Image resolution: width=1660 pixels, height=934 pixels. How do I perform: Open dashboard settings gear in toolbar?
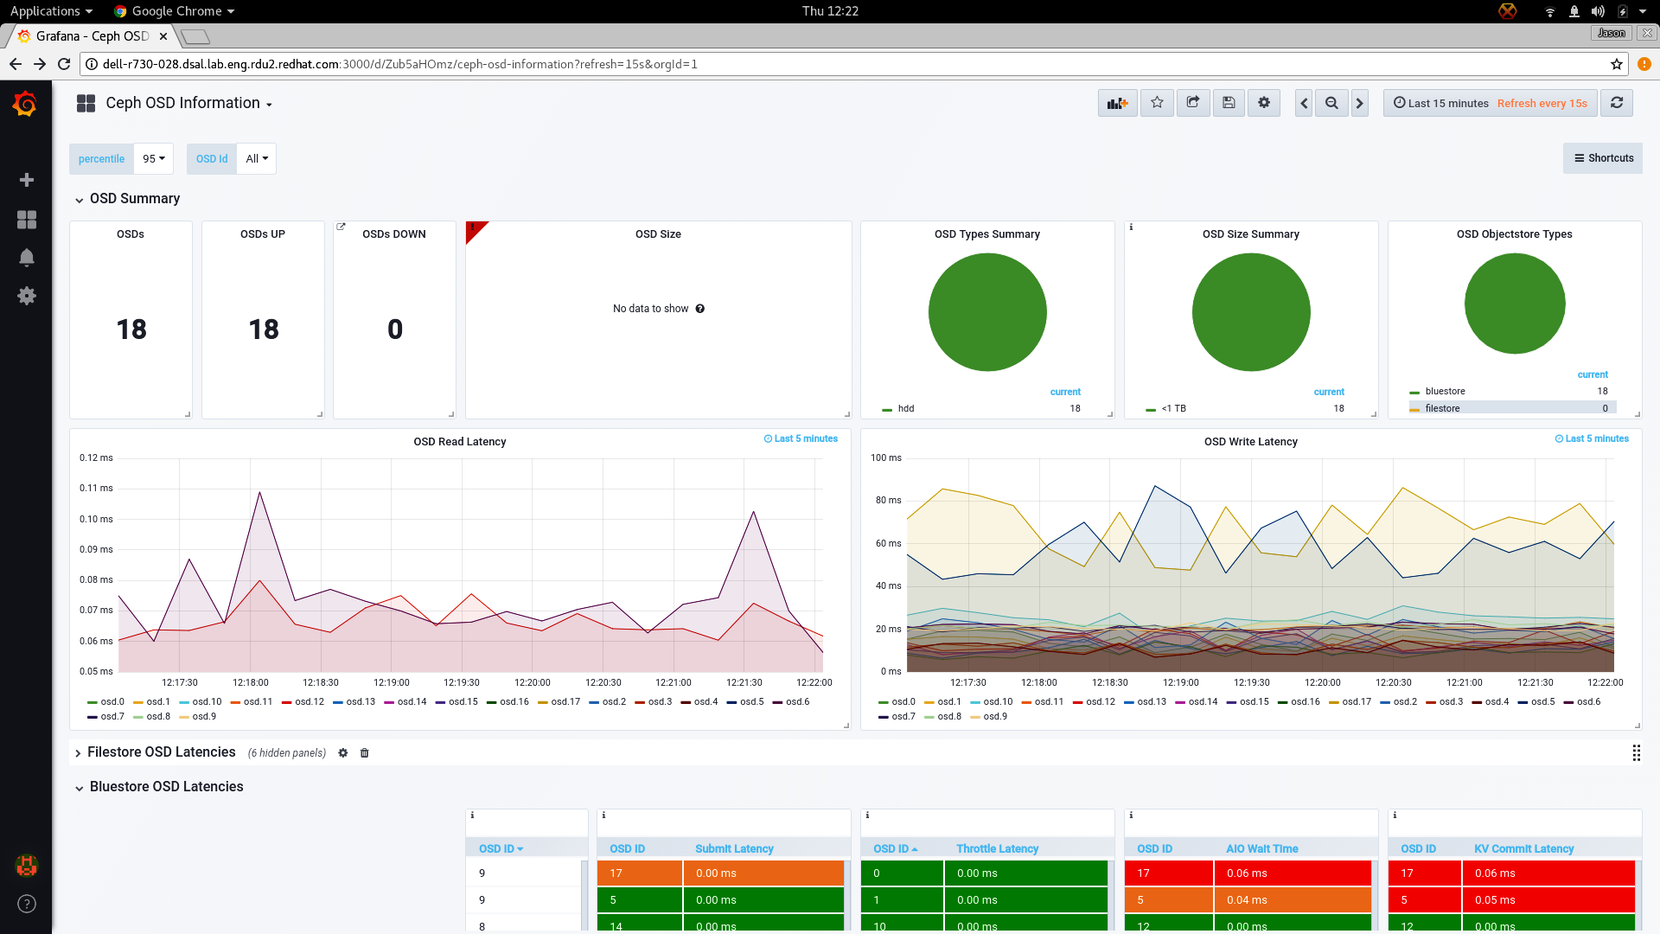click(x=1264, y=103)
